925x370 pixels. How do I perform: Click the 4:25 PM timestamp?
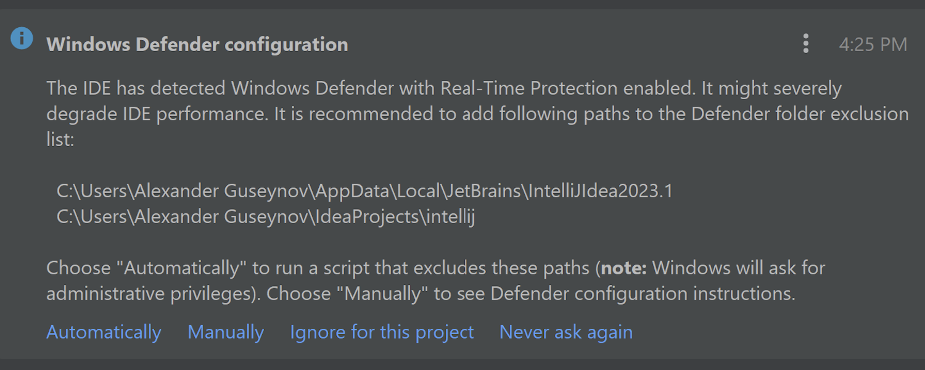point(873,44)
